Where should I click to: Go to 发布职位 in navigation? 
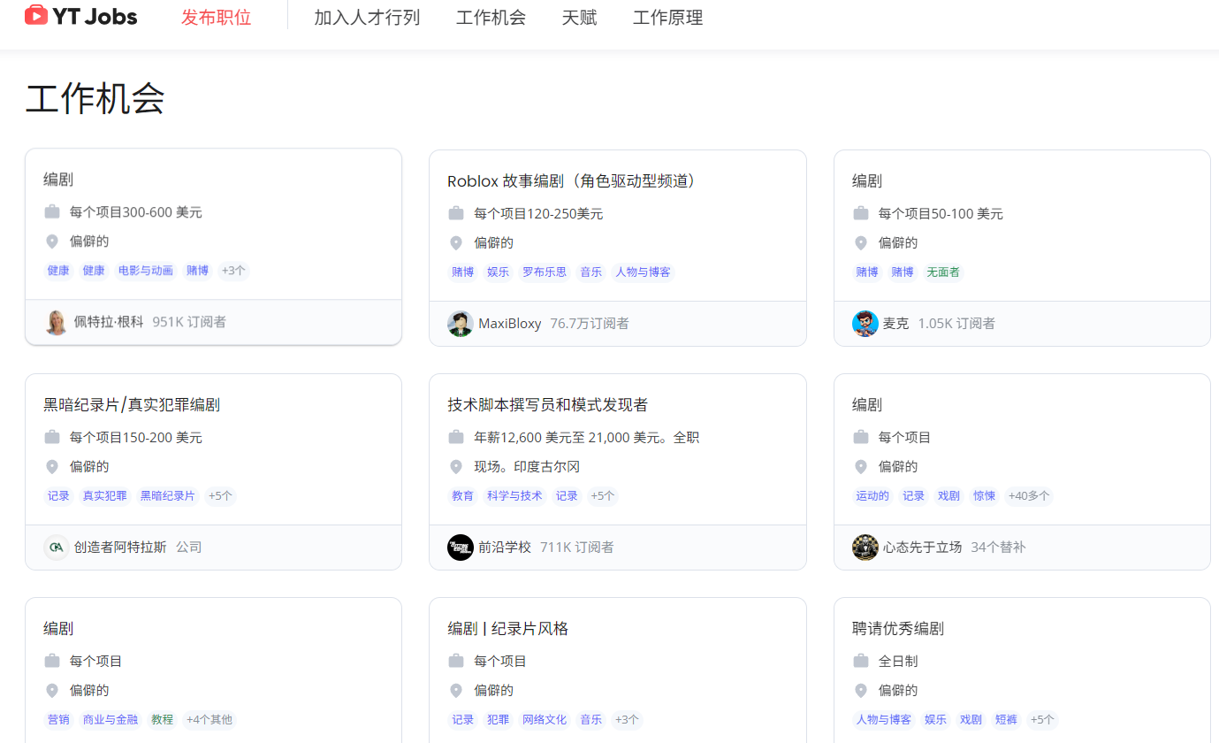(x=217, y=17)
